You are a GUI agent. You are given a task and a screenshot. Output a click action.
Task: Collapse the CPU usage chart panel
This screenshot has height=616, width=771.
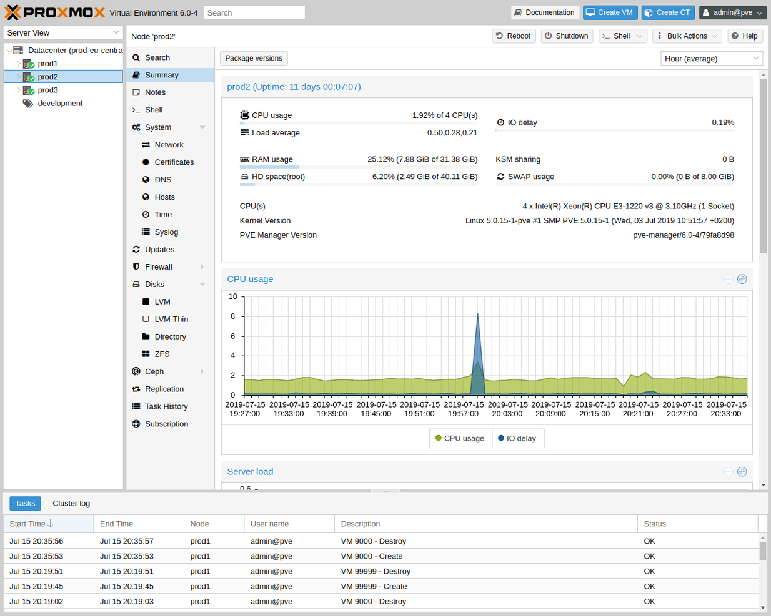point(729,279)
